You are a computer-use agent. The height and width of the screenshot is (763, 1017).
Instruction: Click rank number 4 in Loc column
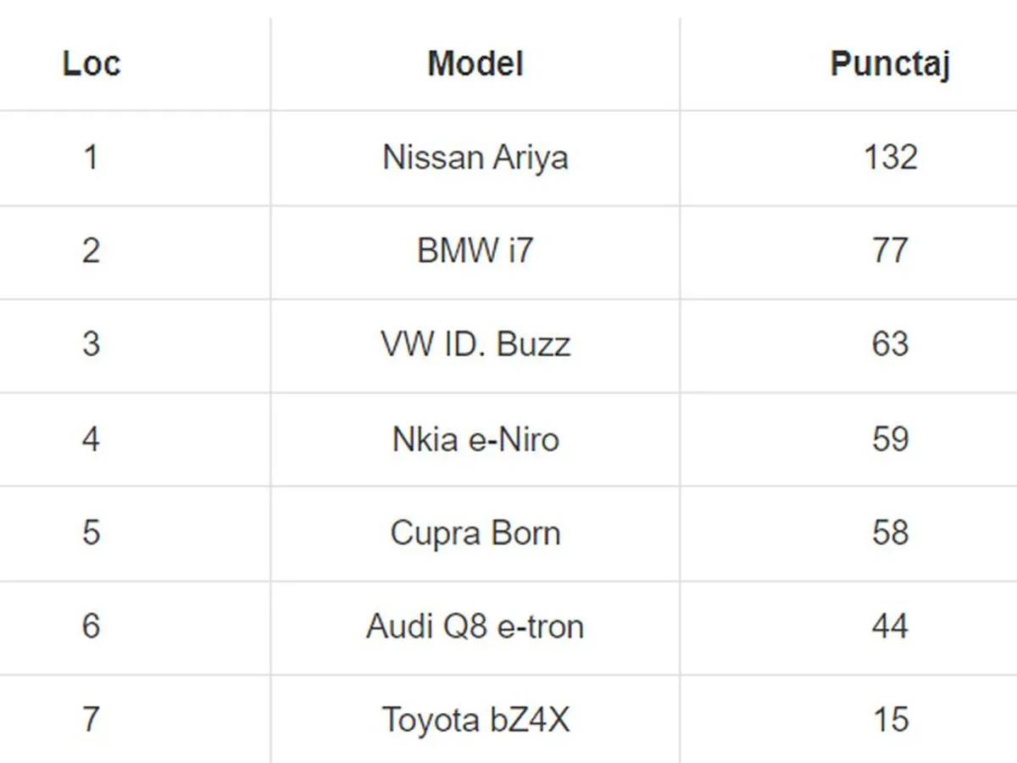pos(91,439)
